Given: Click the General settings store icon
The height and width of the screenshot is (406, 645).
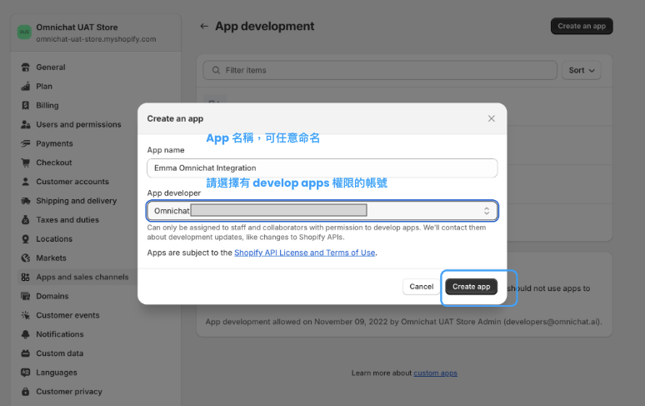Looking at the screenshot, I should pyautogui.click(x=26, y=67).
